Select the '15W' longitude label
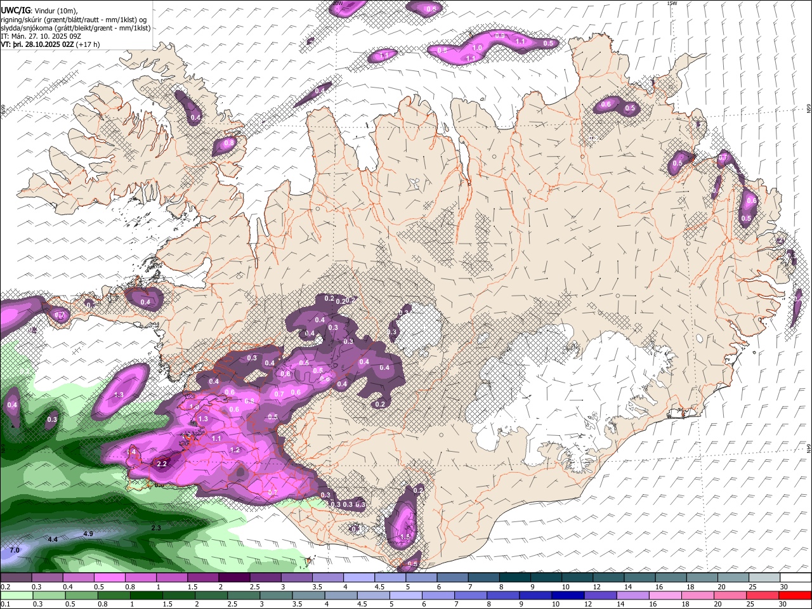The image size is (812, 609). 672,3
